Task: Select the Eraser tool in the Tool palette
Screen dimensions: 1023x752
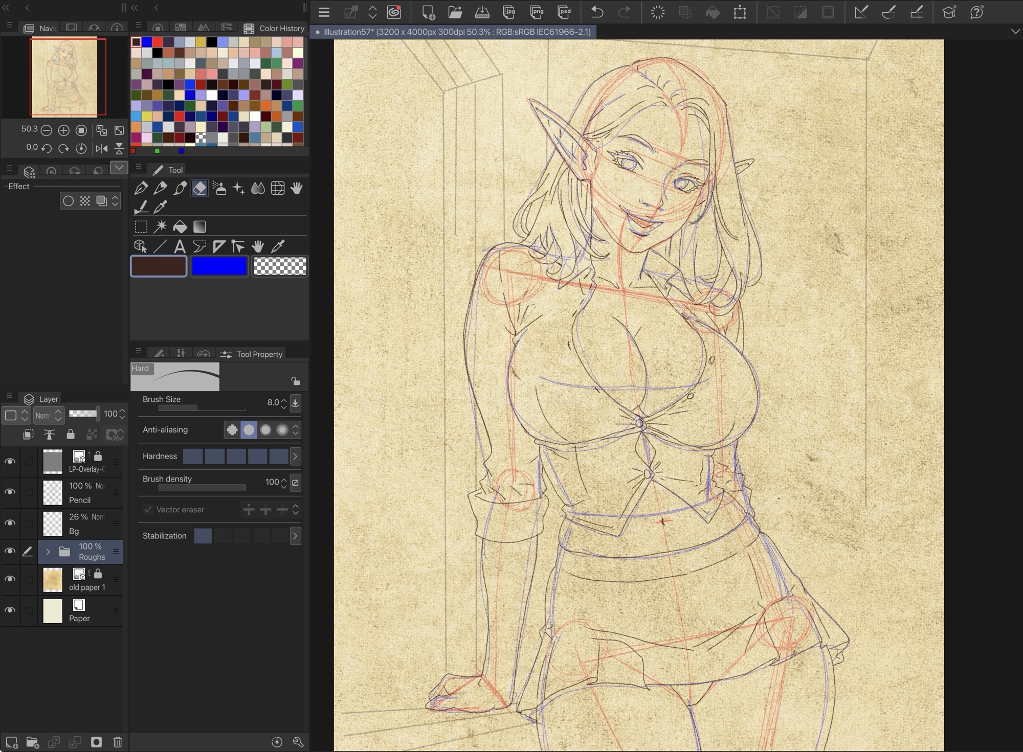Action: [x=199, y=189]
